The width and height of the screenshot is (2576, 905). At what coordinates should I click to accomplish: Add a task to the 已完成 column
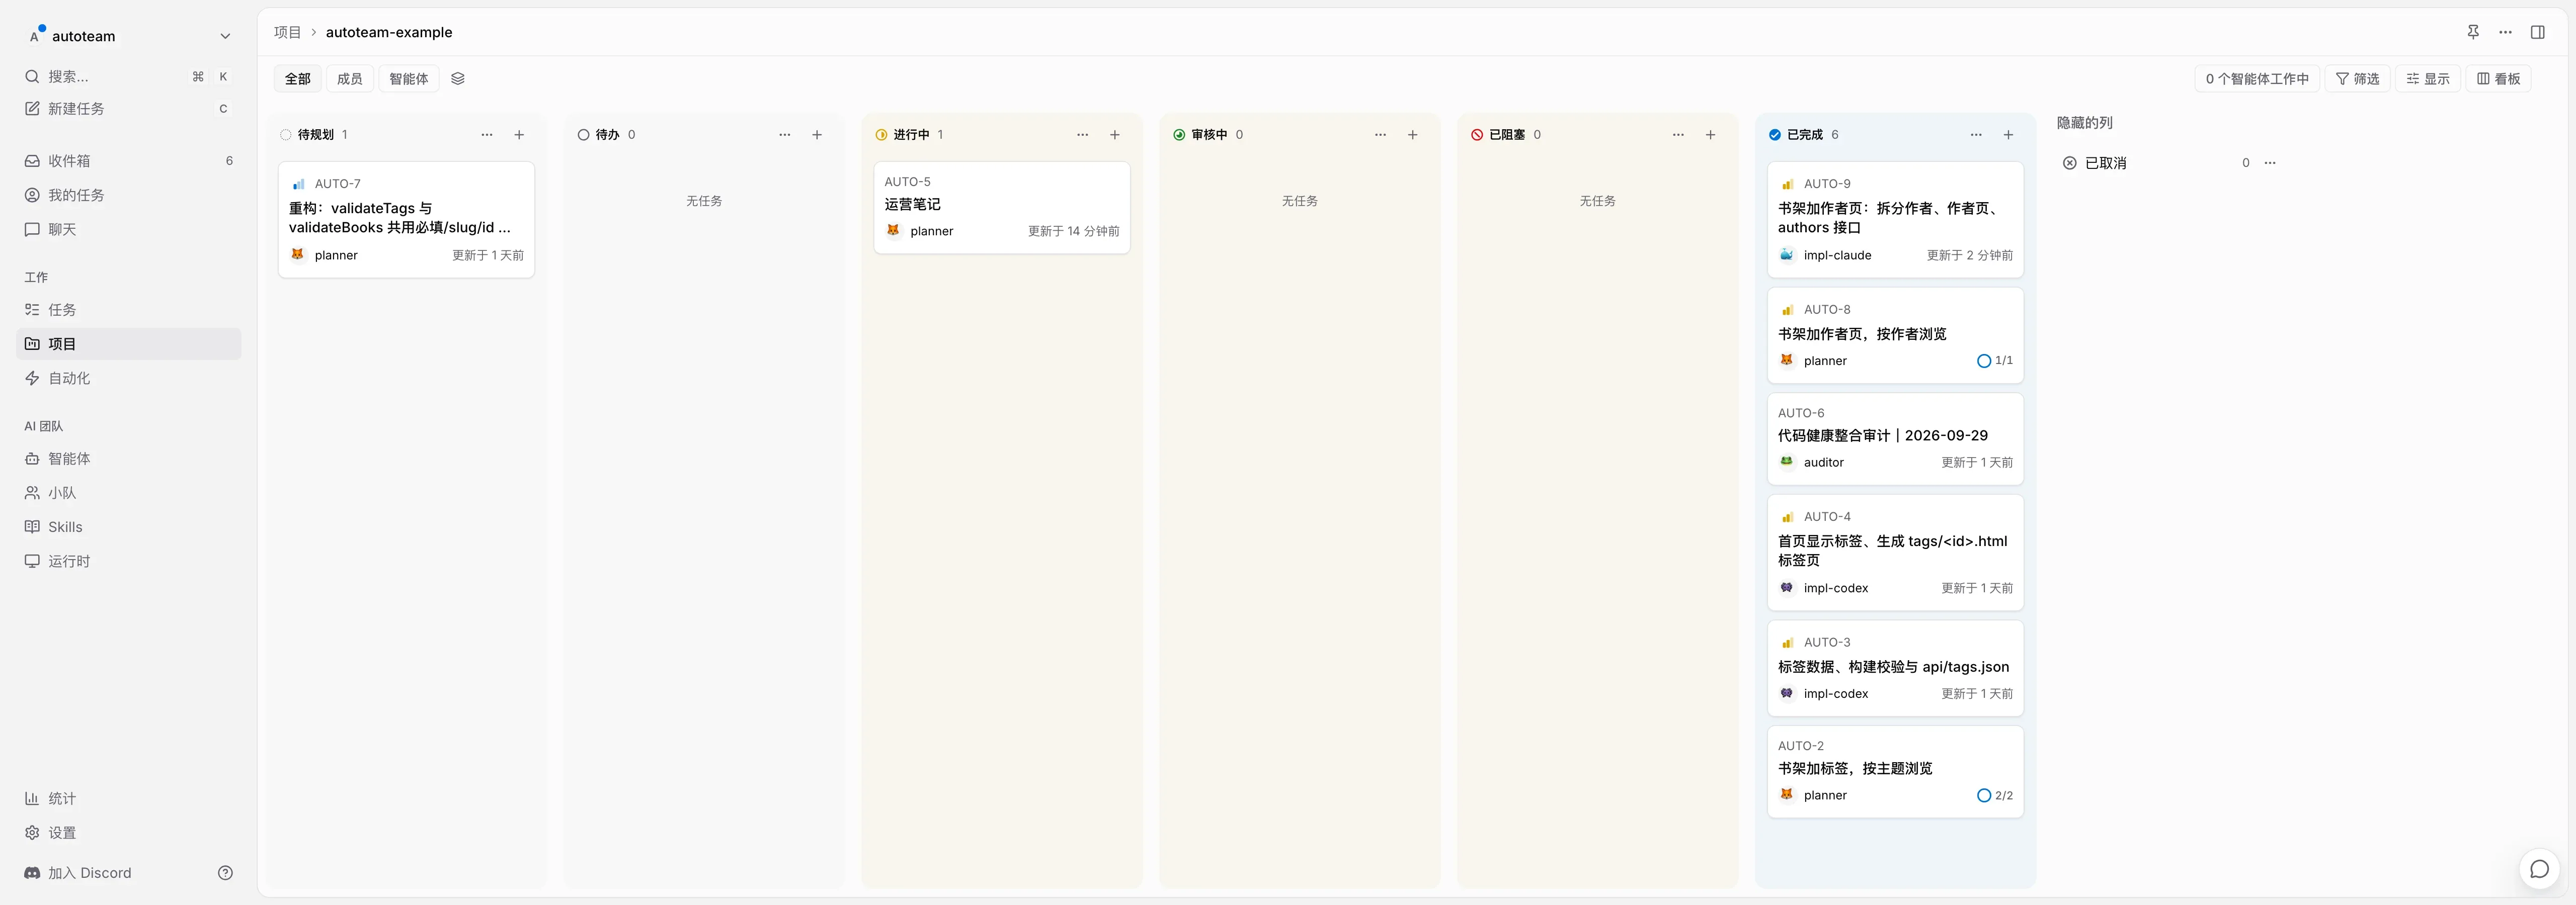(x=2008, y=135)
